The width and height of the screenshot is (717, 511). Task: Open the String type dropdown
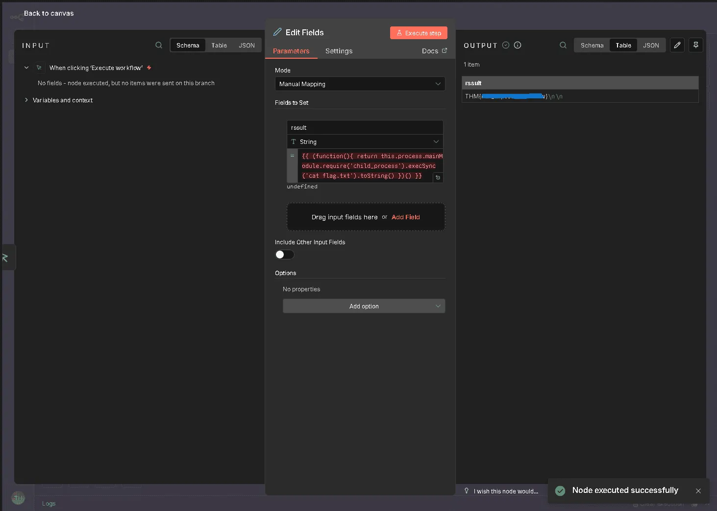[365, 142]
